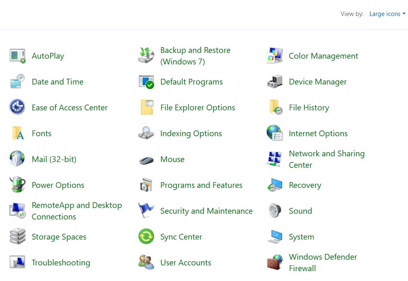Open the Mail (32-bit) link
The width and height of the screenshot is (408, 281).
54,159
